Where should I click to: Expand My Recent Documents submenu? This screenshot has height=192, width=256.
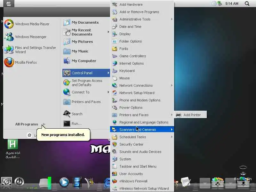tap(86, 32)
